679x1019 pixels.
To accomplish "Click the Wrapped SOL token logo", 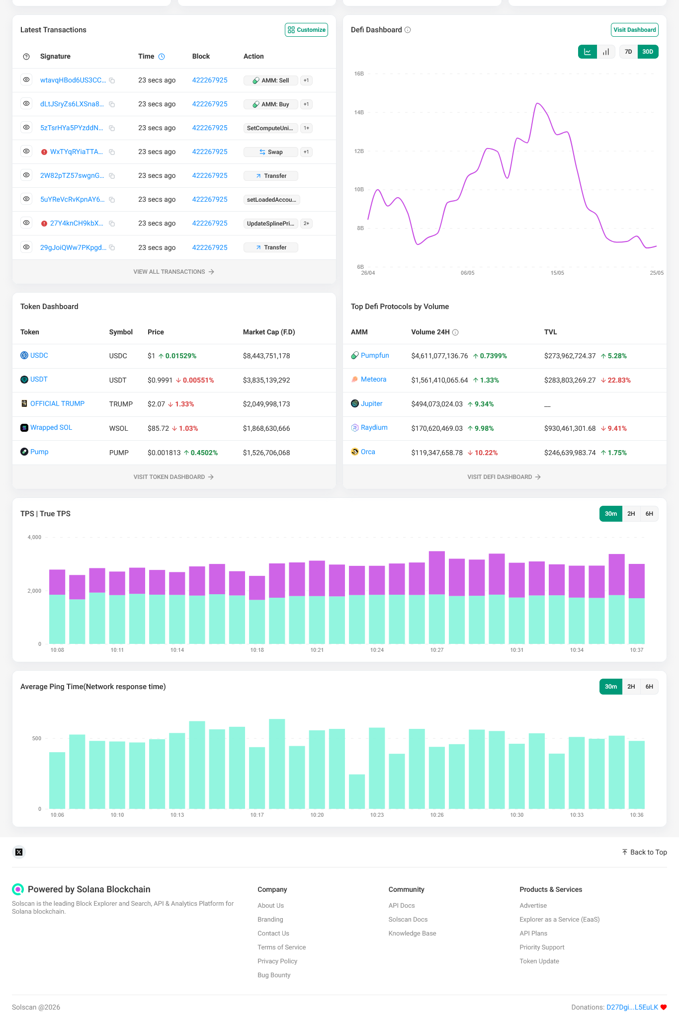I will [24, 428].
